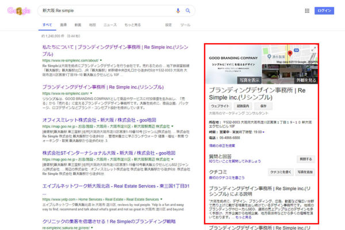Click the Google logo
This screenshot has height=230, width=345.
coord(19,11)
